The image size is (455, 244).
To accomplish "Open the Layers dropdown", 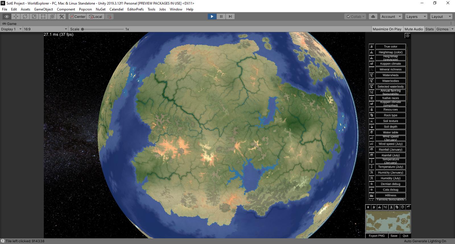I will (416, 16).
